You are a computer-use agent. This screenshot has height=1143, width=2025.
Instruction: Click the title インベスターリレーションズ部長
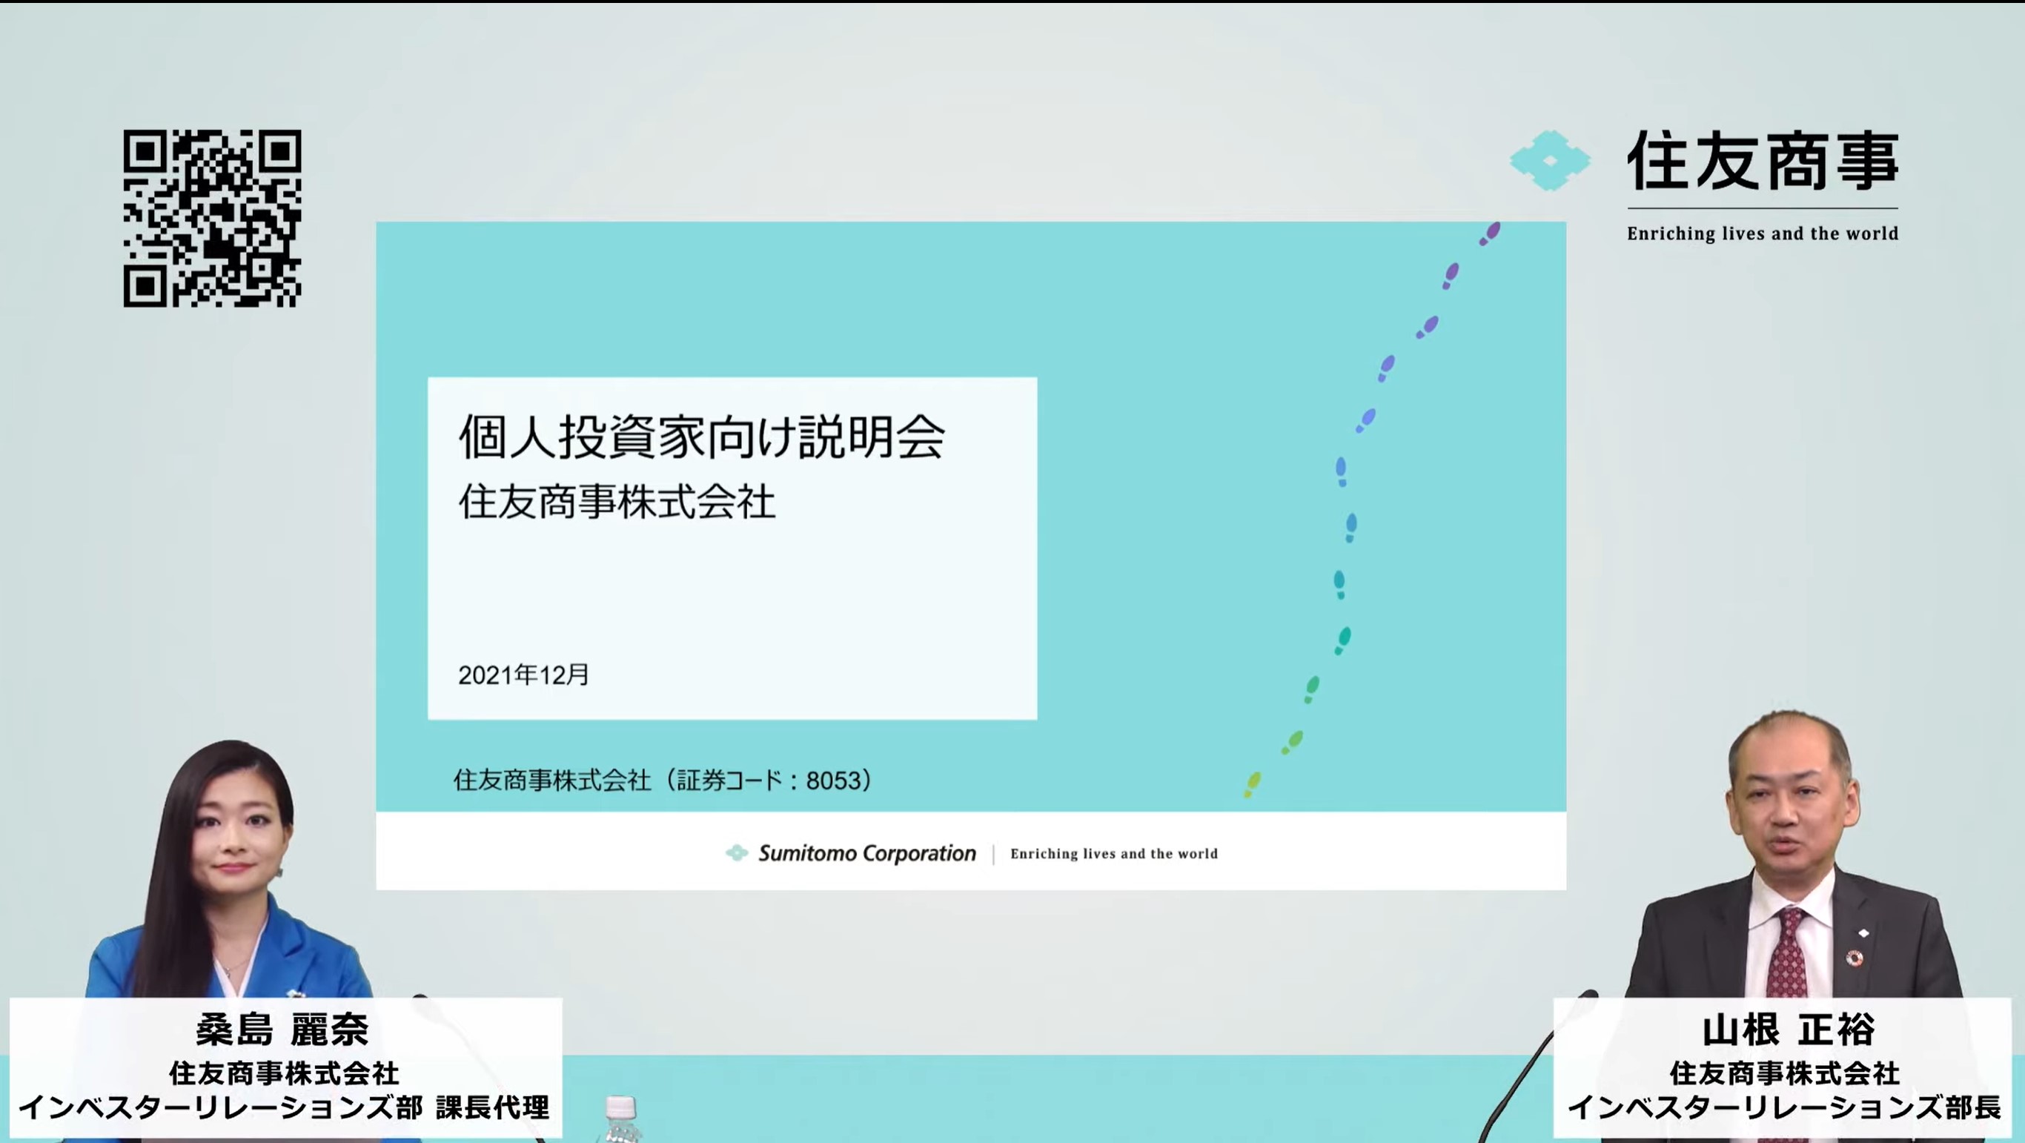(x=1784, y=1107)
